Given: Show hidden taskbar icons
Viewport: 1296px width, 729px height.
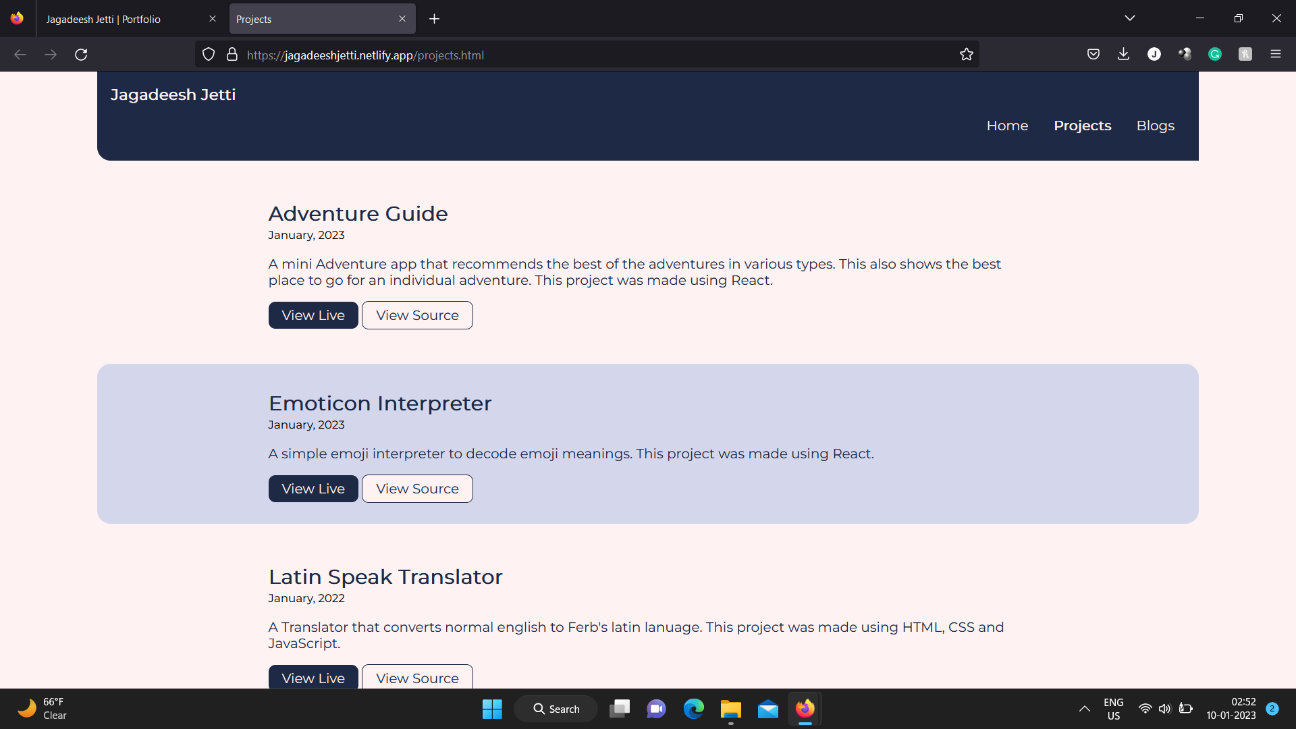Looking at the screenshot, I should (x=1085, y=709).
